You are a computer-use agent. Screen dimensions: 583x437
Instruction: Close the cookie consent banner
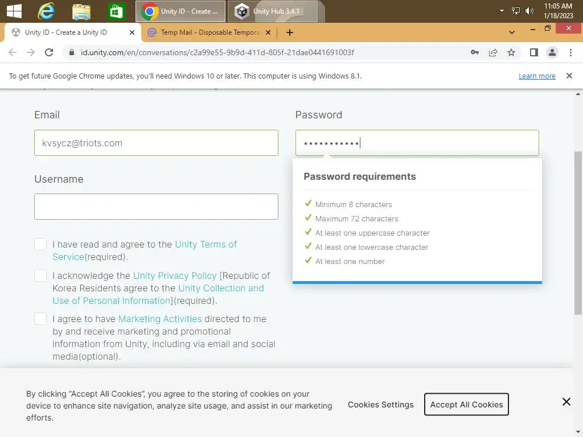(x=566, y=402)
